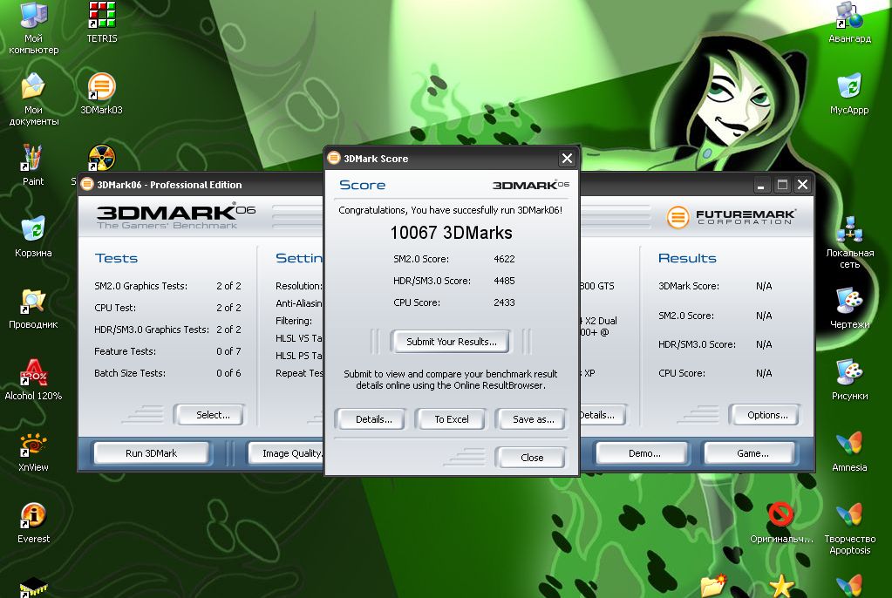Maximize the 3DMark06 Professional Edition window
892x598 pixels.
click(x=782, y=185)
